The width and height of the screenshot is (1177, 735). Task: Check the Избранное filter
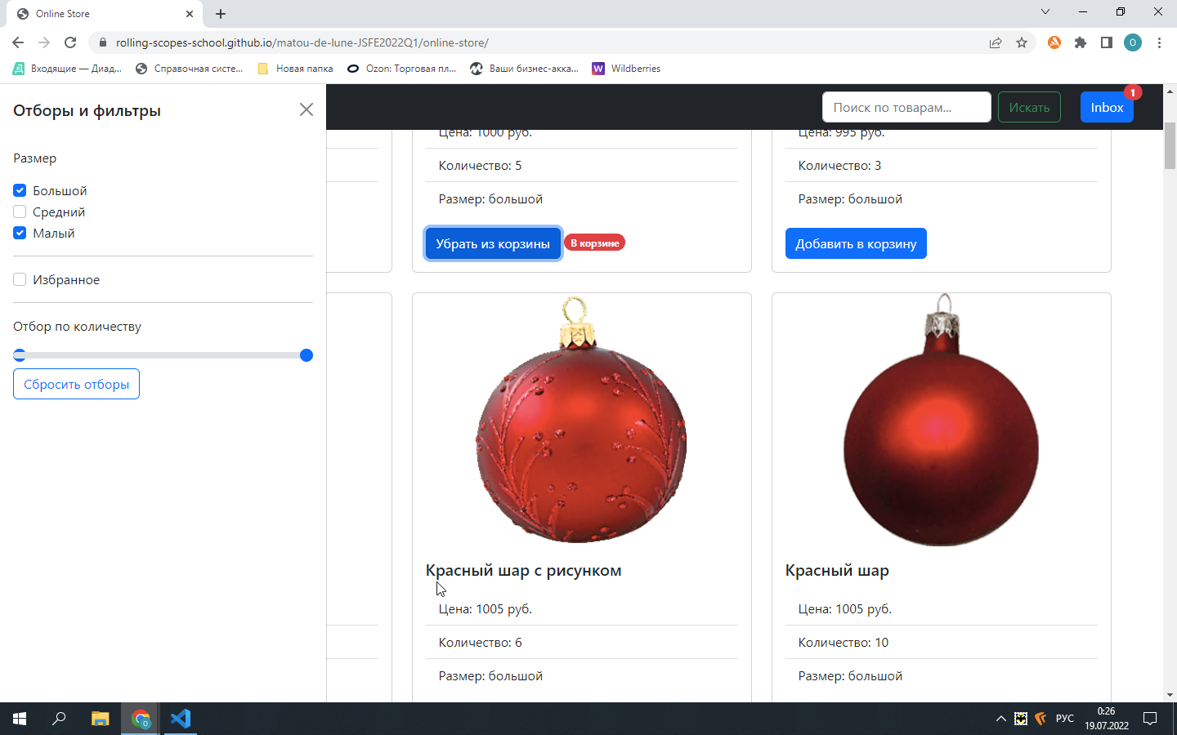pos(19,279)
